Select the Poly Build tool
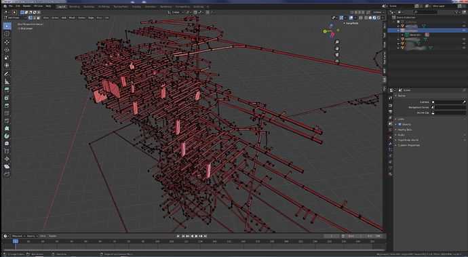This screenshot has width=468, height=257. coord(7,128)
